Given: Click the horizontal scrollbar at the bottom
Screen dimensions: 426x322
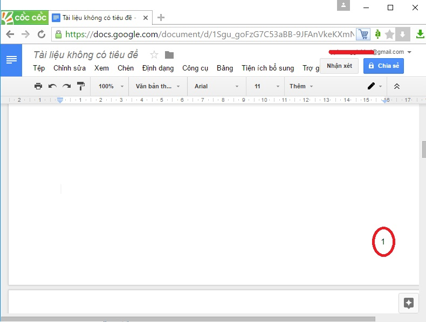Looking at the screenshot, I should click(x=188, y=319).
